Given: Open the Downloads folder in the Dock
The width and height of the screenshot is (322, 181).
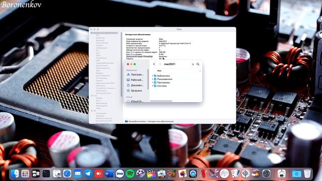Looking at the screenshot, I should tap(296, 174).
